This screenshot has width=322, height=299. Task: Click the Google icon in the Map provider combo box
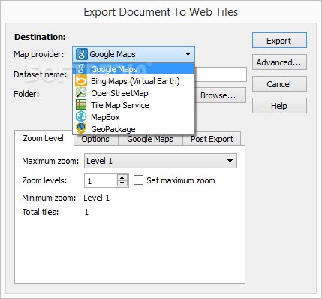point(82,54)
